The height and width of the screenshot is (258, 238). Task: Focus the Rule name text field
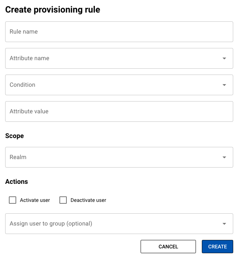119,32
